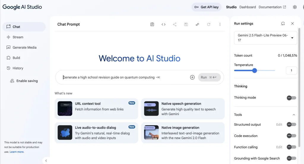304x164 pixels.
Task: Click the compare mode arrows icon
Action: tap(197, 24)
